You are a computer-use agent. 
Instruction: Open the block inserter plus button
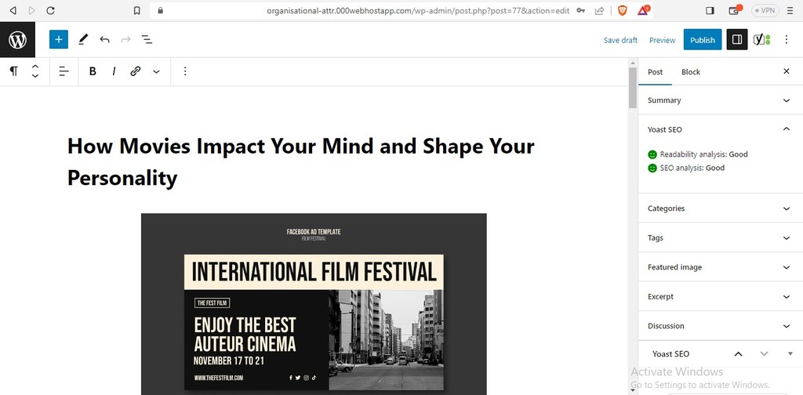(x=58, y=39)
